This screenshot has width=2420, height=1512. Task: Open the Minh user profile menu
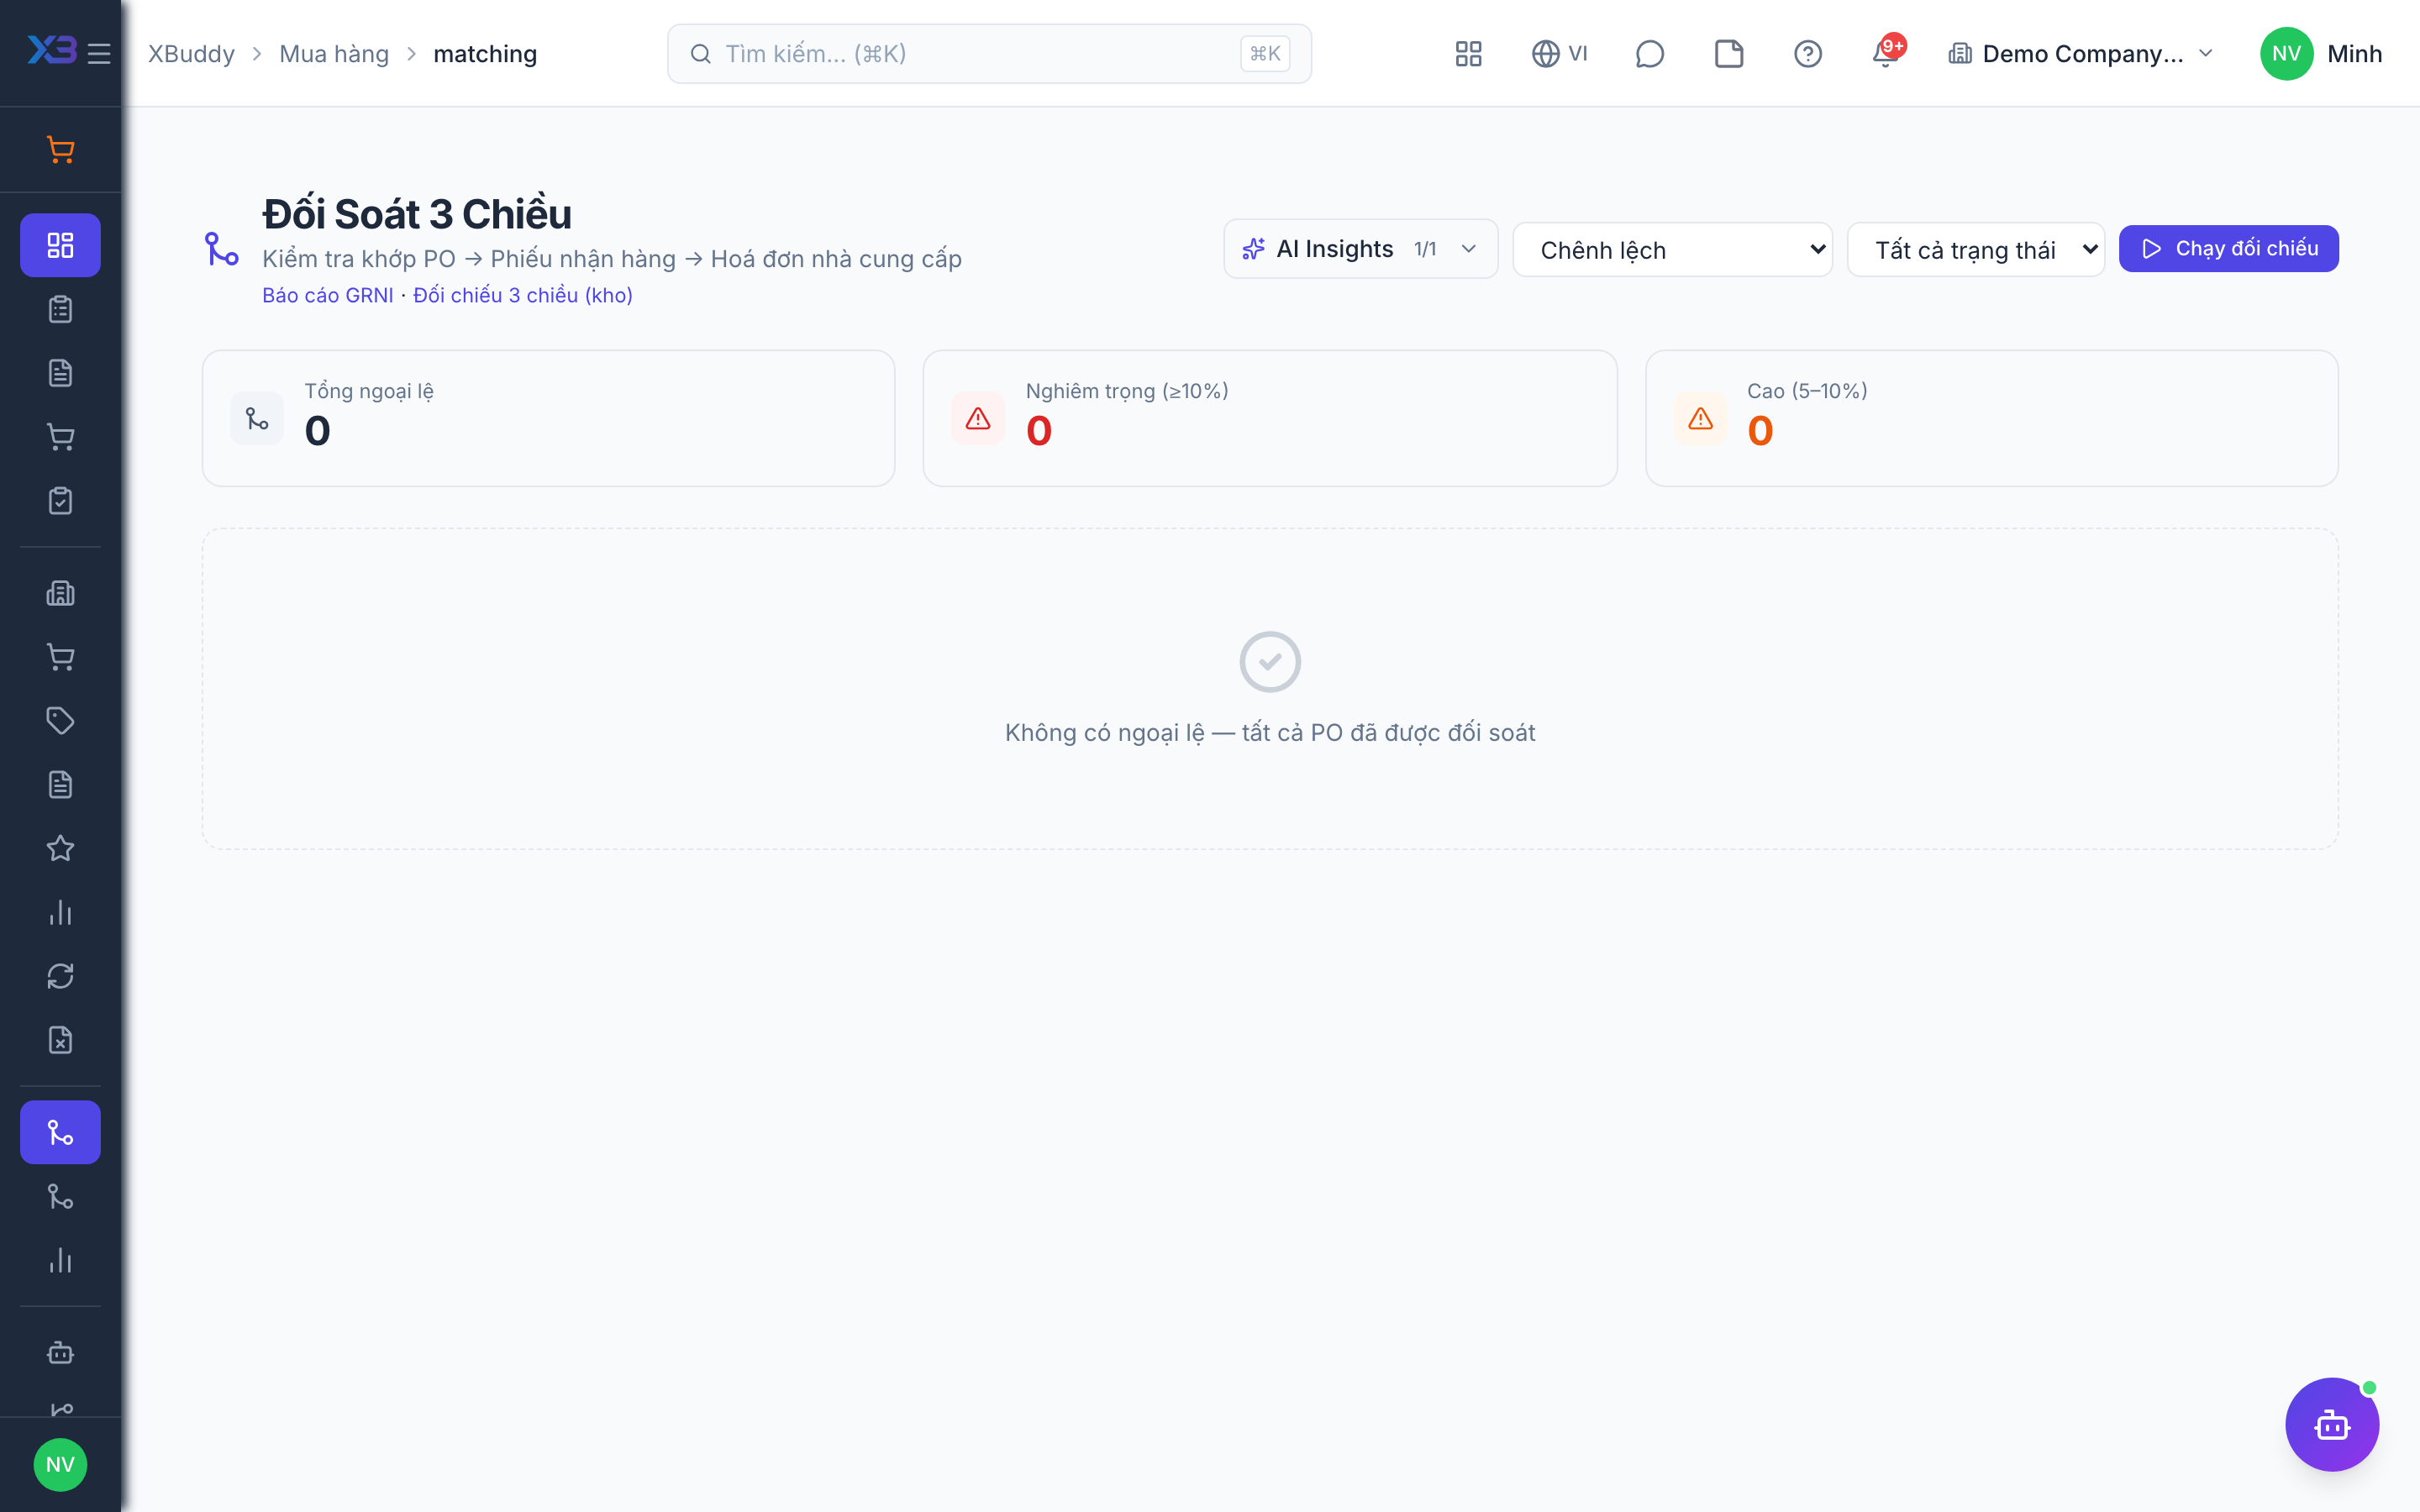(2320, 54)
